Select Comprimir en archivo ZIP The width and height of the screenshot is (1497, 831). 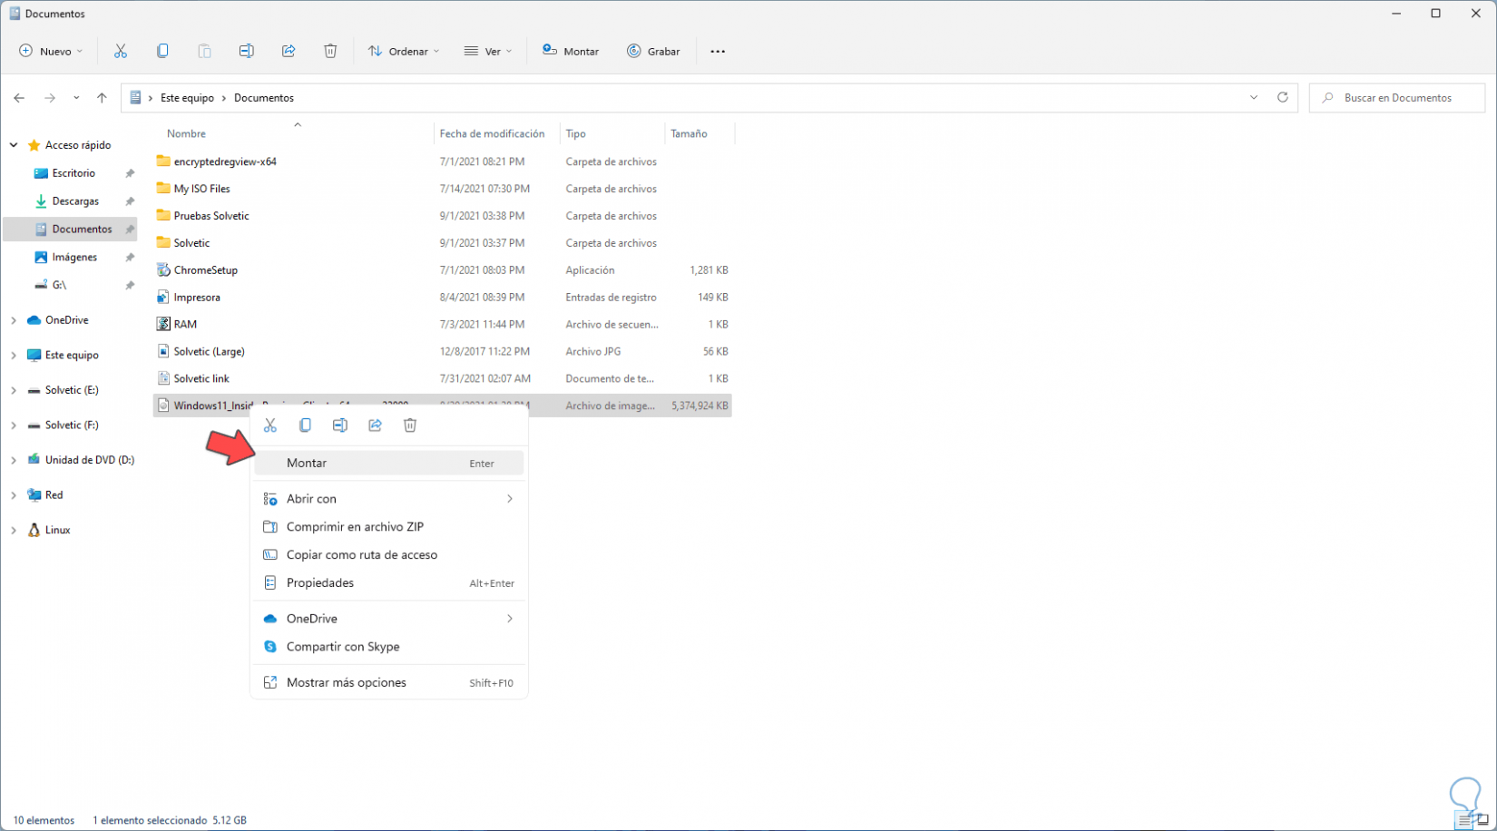point(389,527)
